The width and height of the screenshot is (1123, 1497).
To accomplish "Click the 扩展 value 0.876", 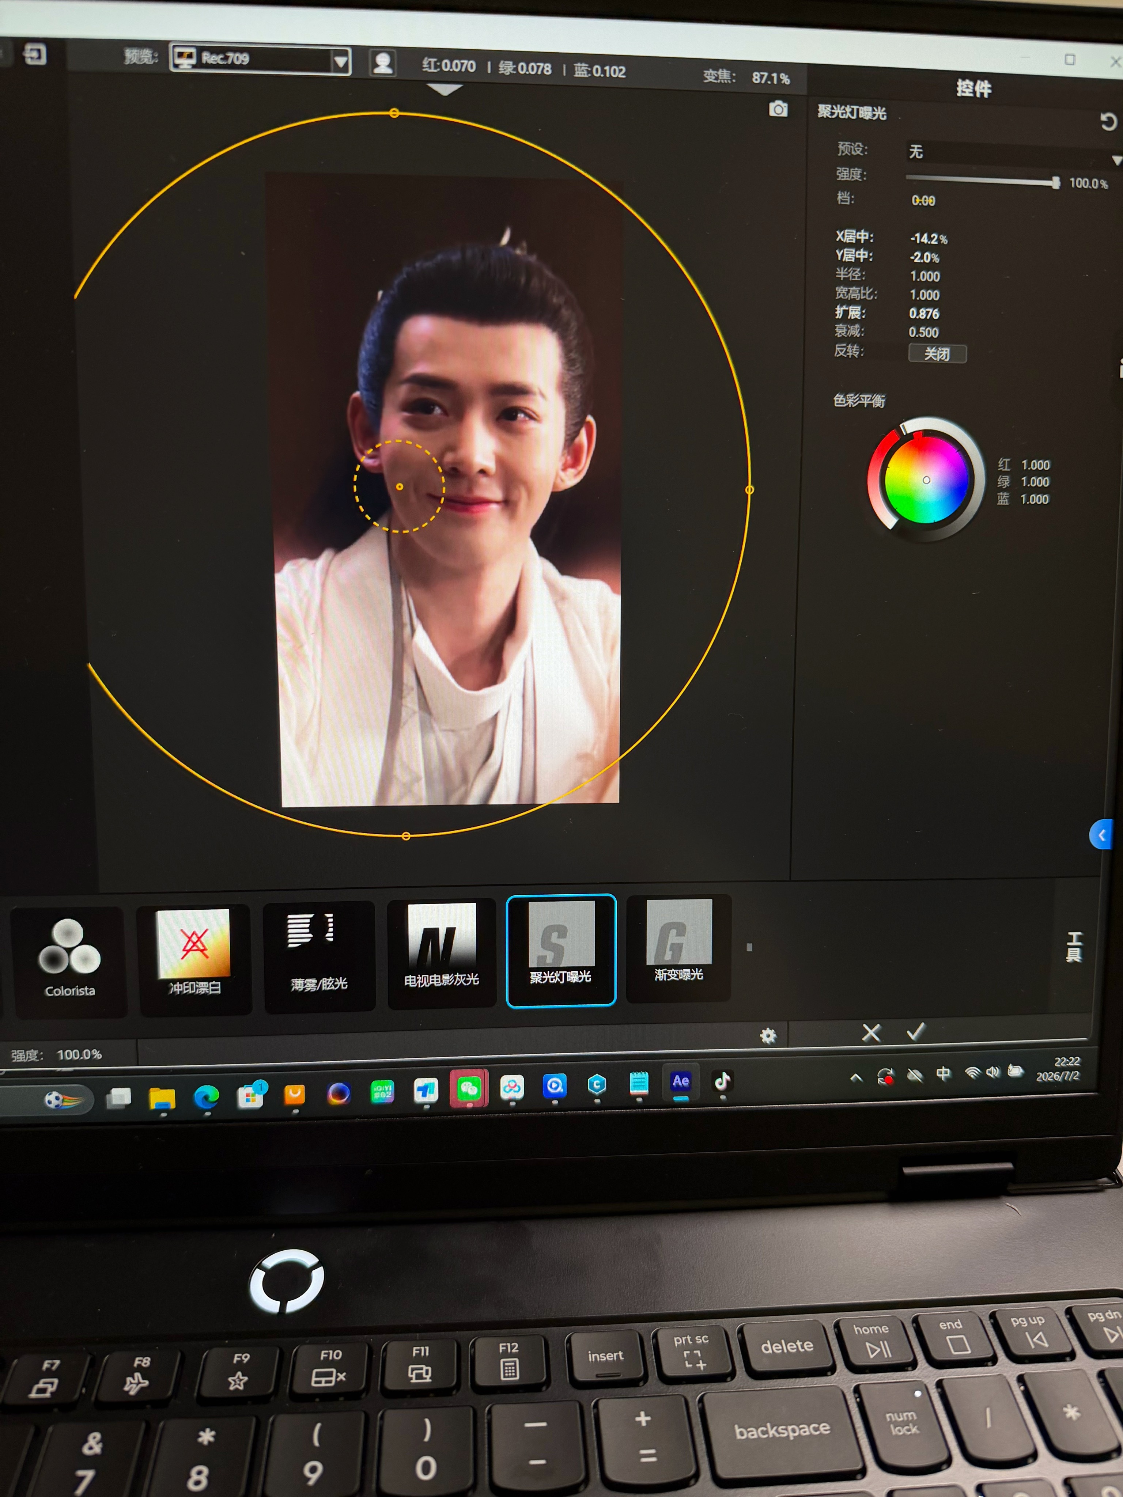I will click(924, 313).
